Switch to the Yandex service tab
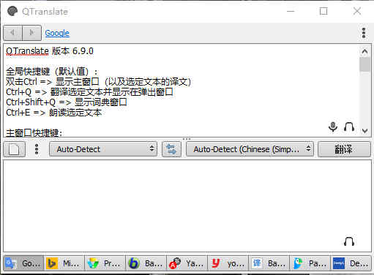Image resolution: width=374 pixels, height=275 pixels. coord(187,263)
